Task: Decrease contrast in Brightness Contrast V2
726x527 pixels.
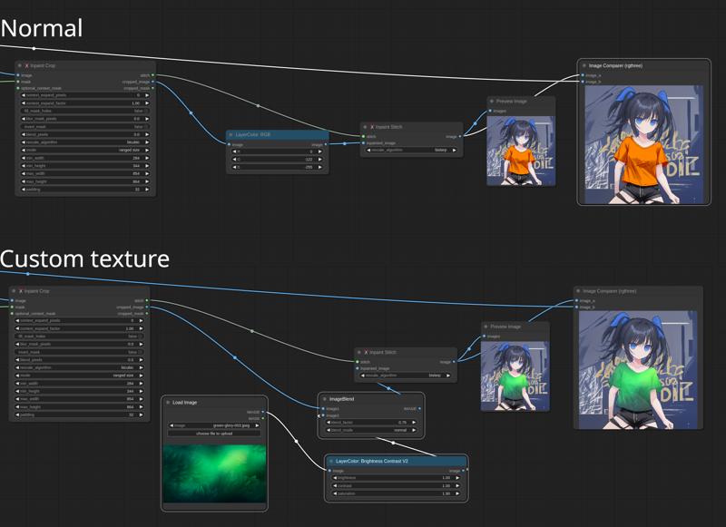Action: (335, 486)
